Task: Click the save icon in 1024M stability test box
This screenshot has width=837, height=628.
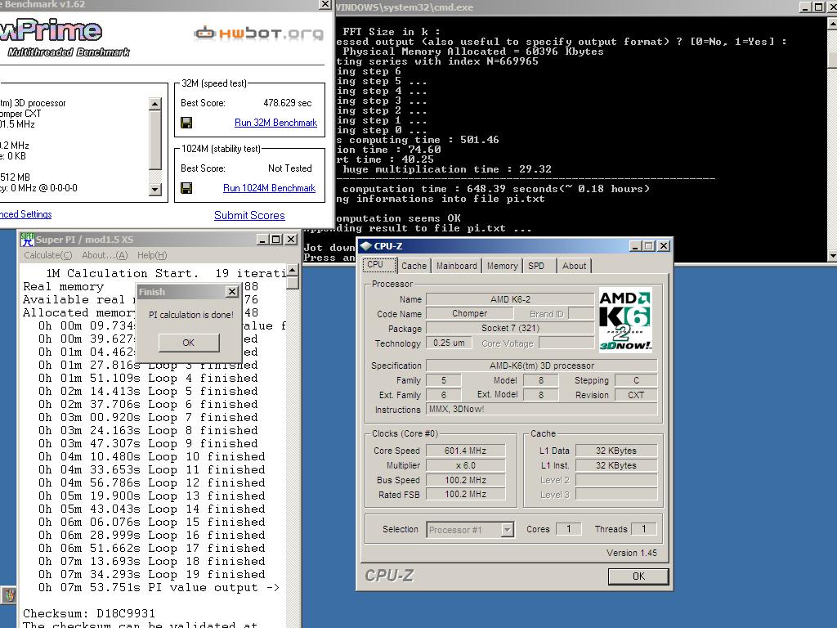Action: [x=186, y=188]
